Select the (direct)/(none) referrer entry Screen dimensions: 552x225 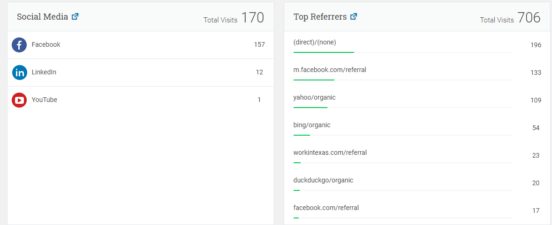tap(315, 42)
